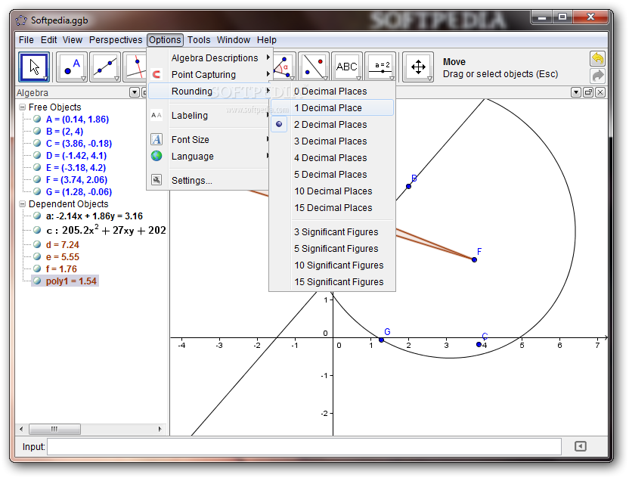Screen dimensions: 629x478
Task: Click the graphics view detach window icon
Action: [588, 93]
